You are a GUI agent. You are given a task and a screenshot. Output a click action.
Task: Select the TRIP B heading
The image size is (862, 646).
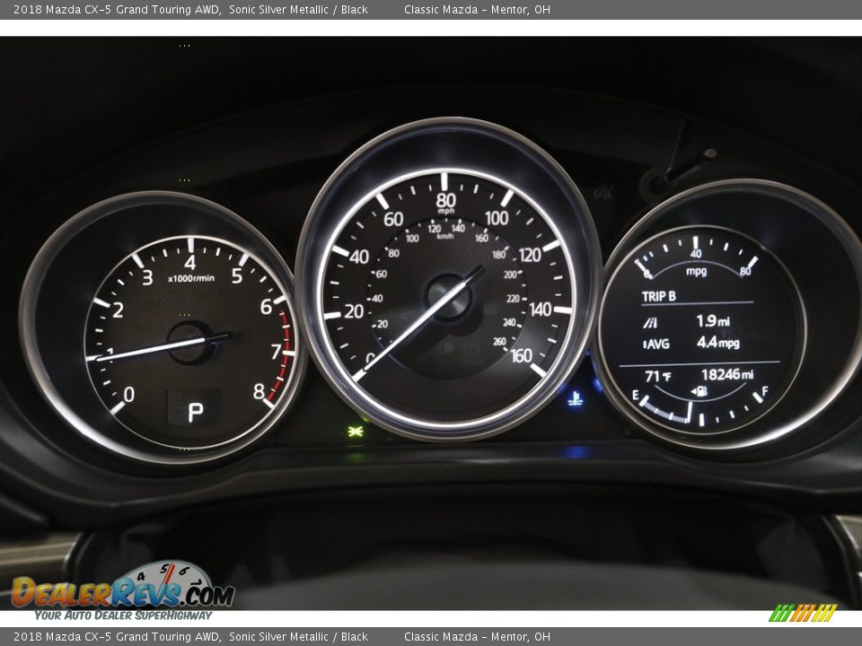click(x=659, y=296)
